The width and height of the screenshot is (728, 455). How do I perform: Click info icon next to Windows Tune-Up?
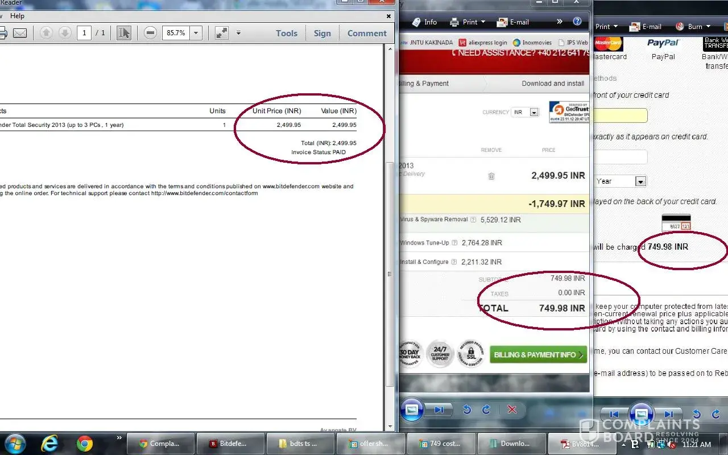point(454,243)
